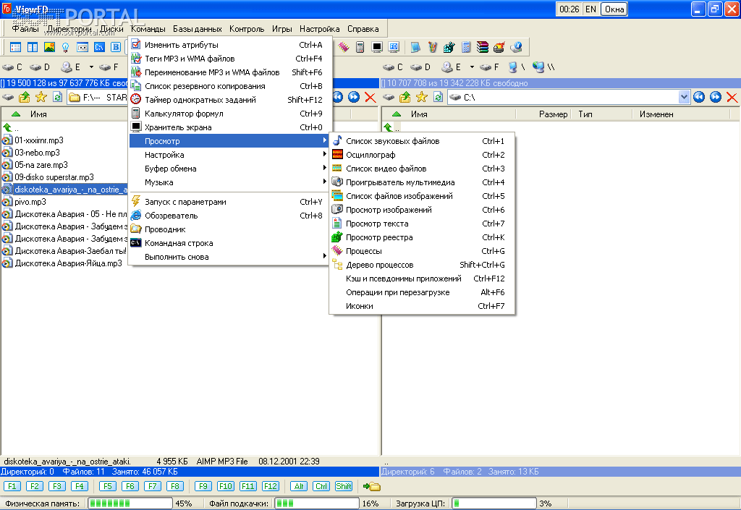Screen dimensions: 741x510
Task: Click the Файл подкачки progress bar
Action: 317,503
